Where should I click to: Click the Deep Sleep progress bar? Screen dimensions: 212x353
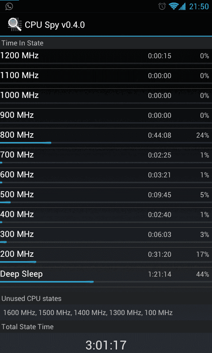coord(106,282)
